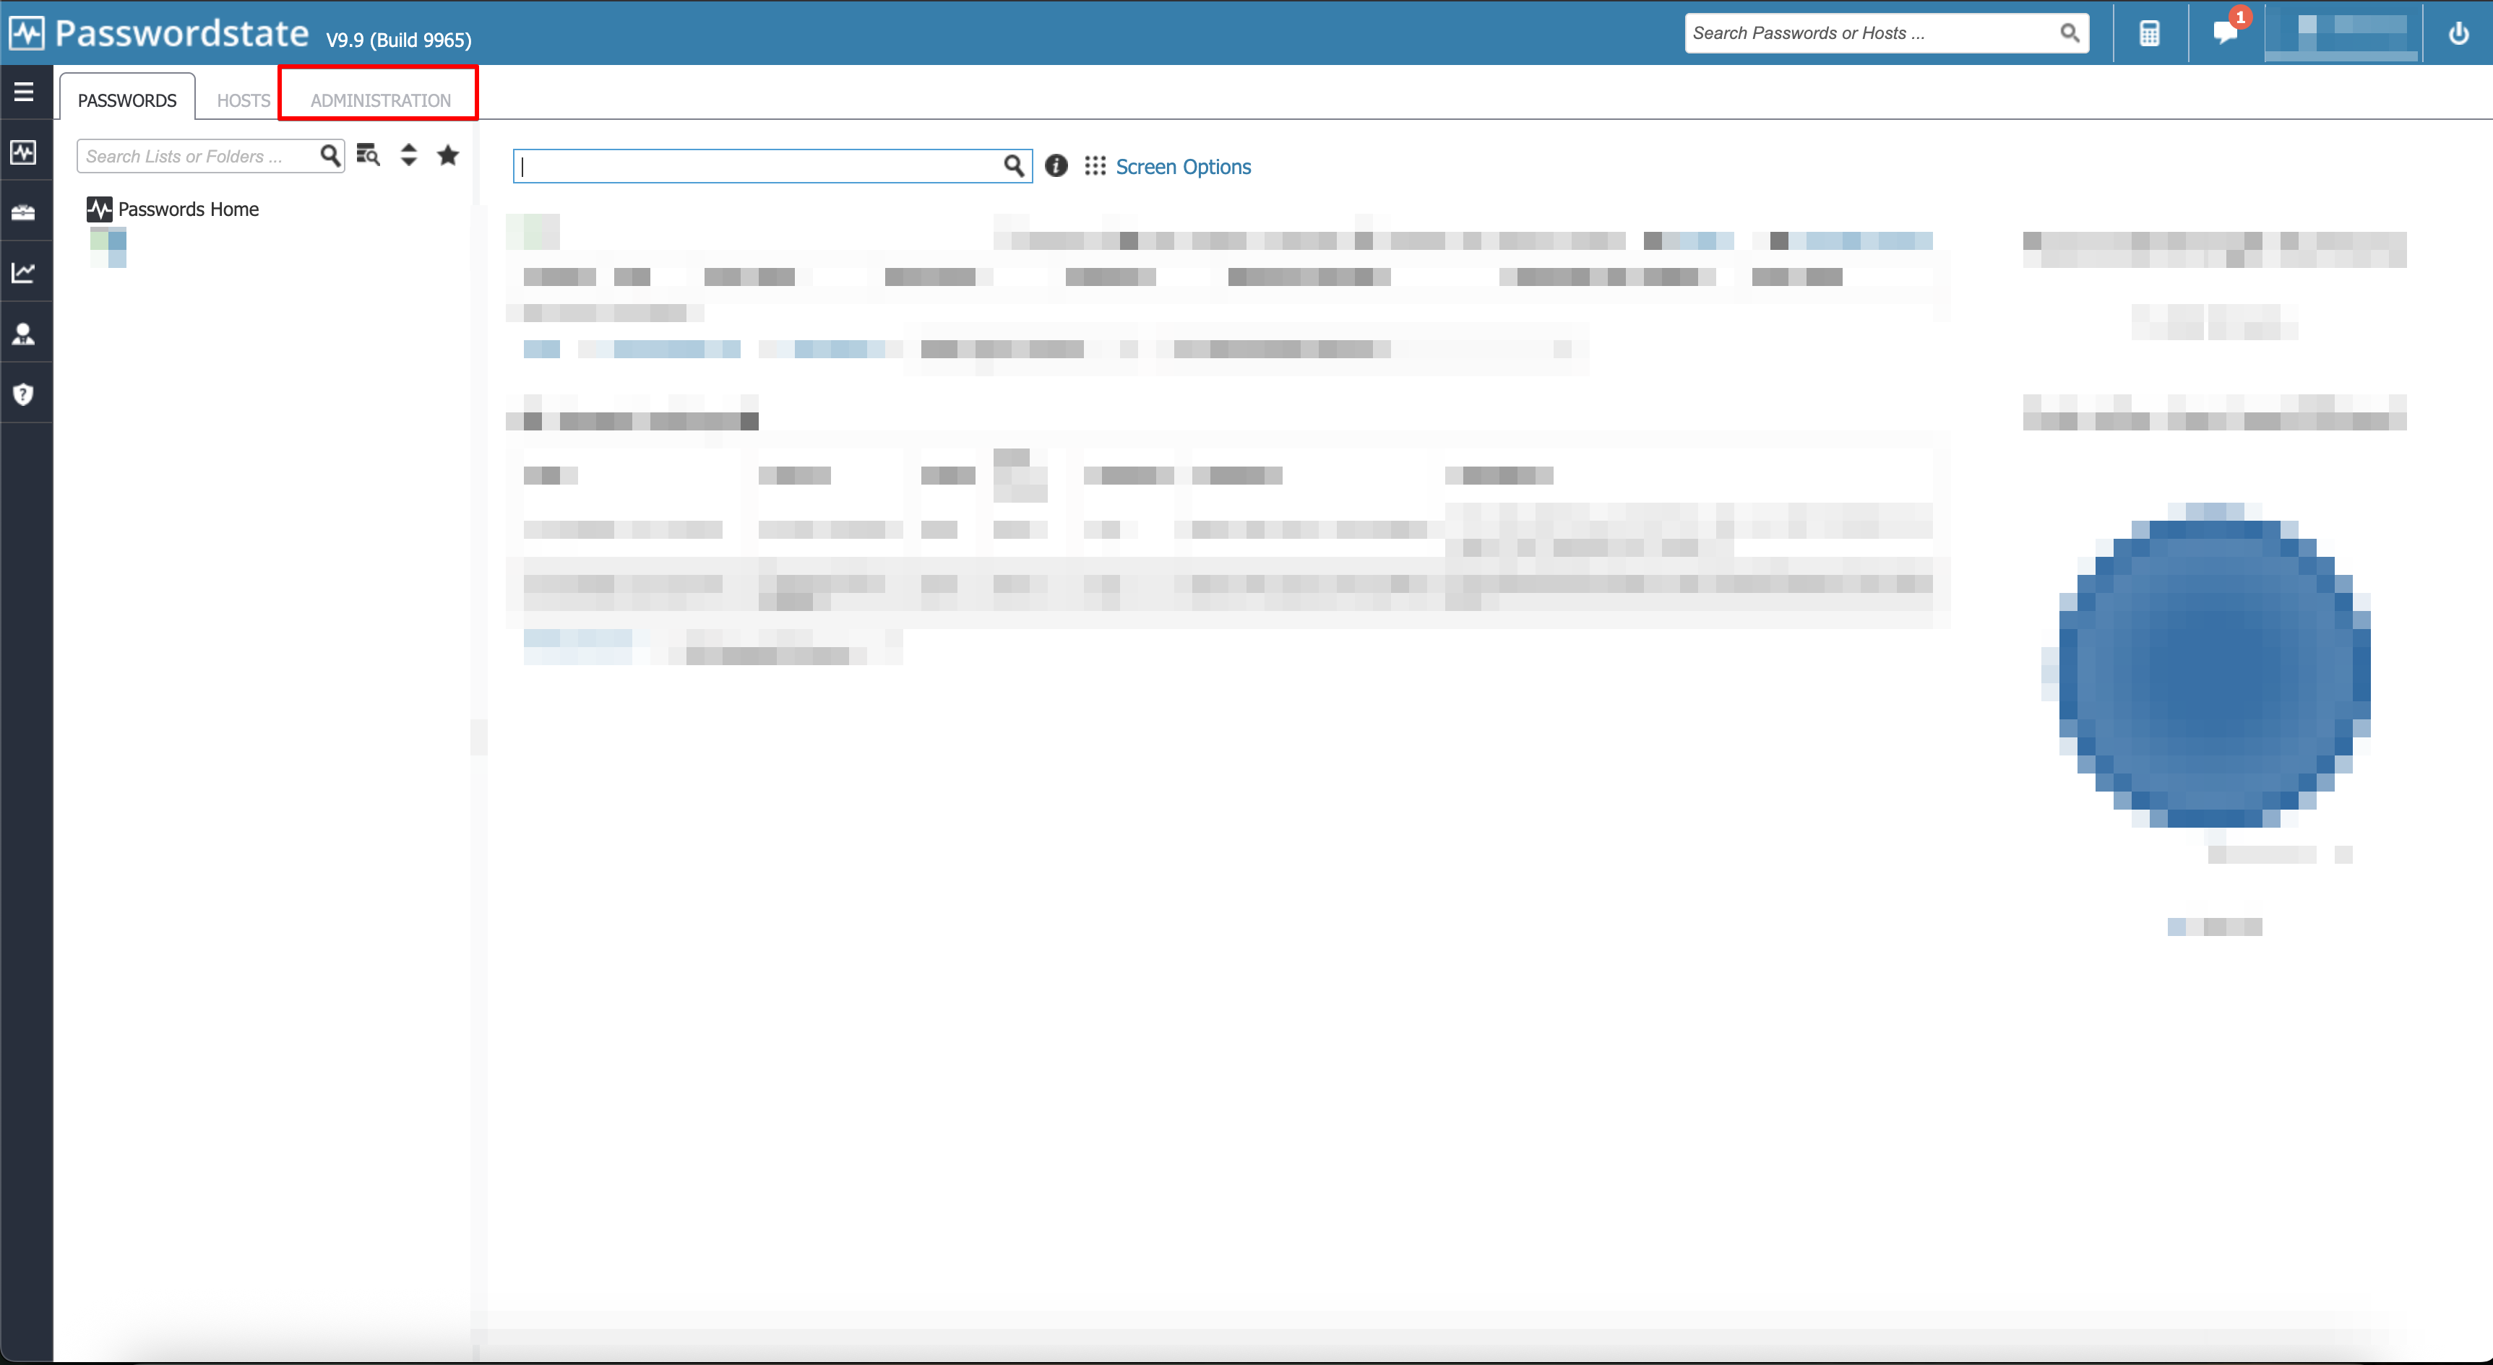Toggle the hamburger menu to collapse the sidebar
The image size is (2493, 1365).
point(23,92)
